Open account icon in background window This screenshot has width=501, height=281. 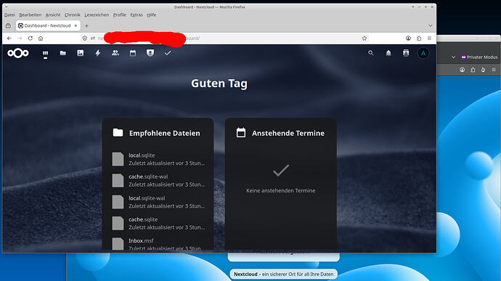point(462,70)
